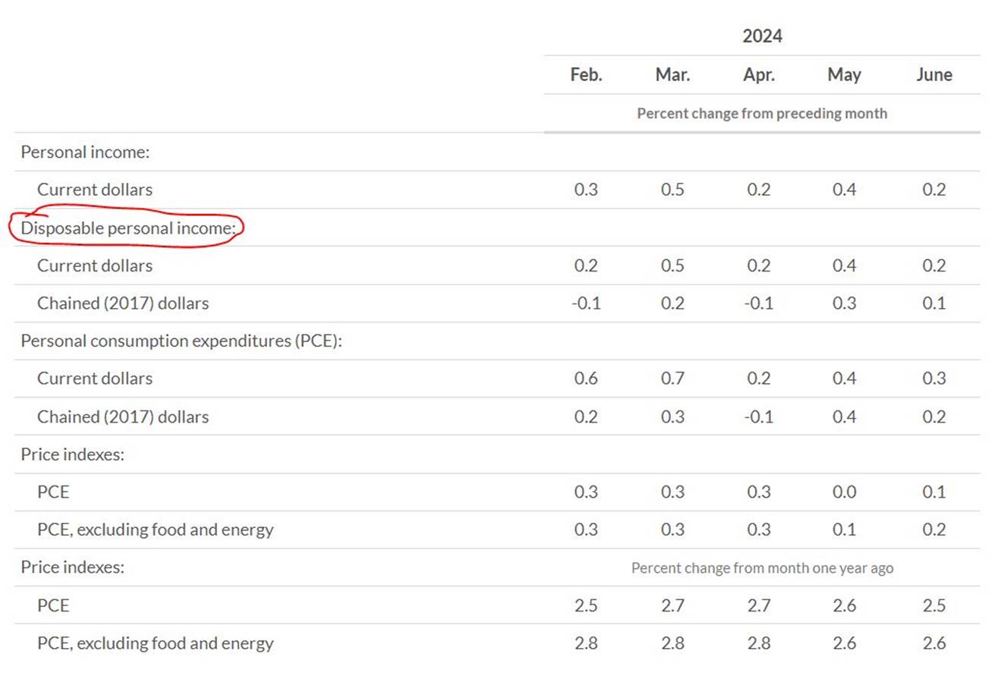Viewport: 995px width, 679px height.
Task: Select March year-over-year PCE value 2.7
Action: click(672, 605)
